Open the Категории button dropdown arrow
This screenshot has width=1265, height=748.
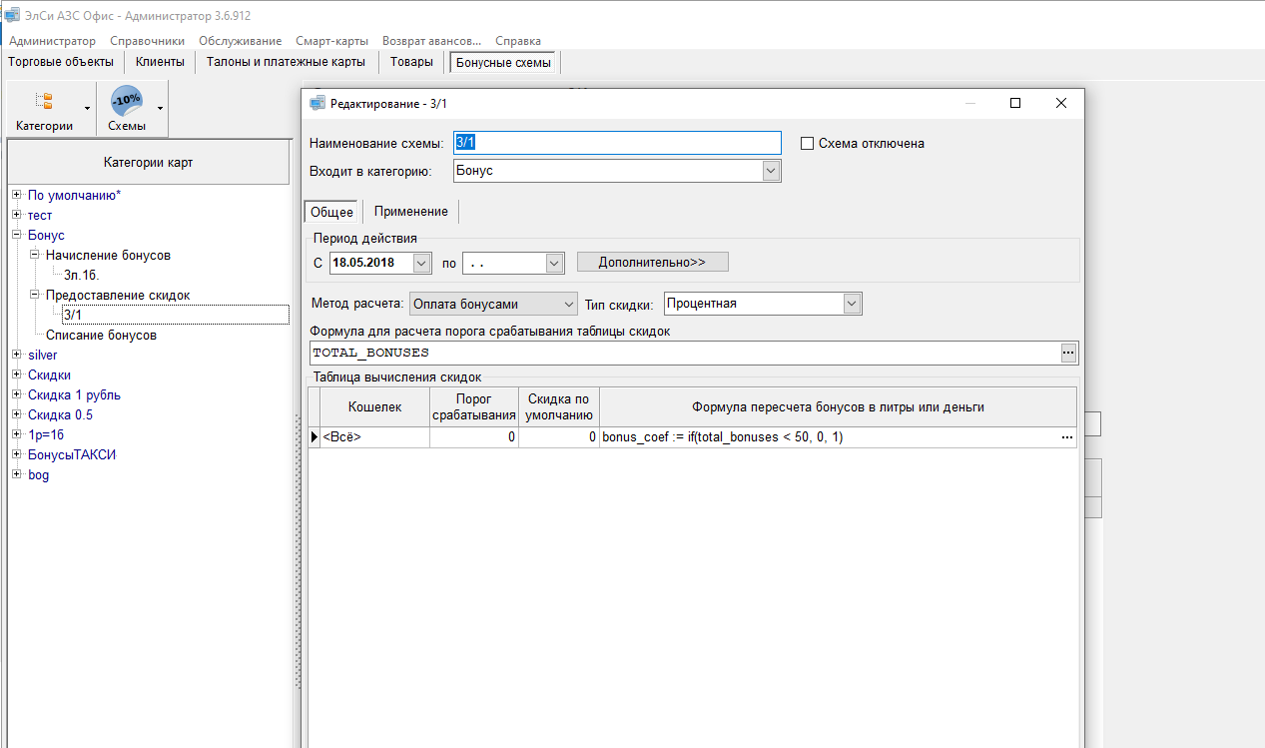pyautogui.click(x=87, y=108)
